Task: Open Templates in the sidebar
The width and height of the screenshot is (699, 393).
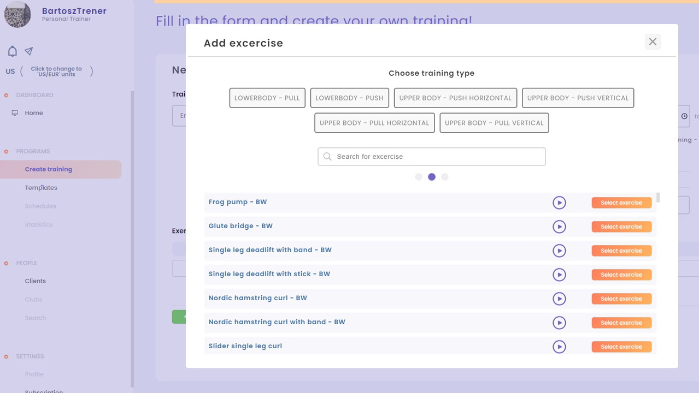Action: 41,188
